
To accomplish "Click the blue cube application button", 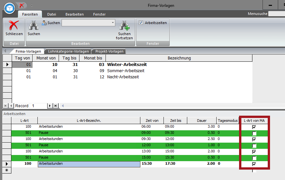I will (9, 8).
